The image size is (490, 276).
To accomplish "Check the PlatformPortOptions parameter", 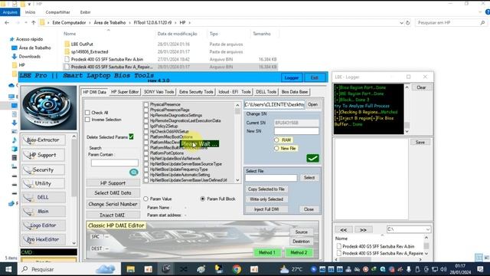I will (x=146, y=153).
